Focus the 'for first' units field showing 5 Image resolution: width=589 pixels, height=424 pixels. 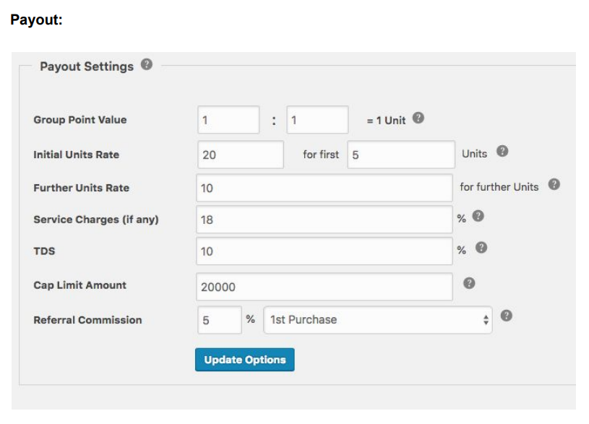[401, 155]
